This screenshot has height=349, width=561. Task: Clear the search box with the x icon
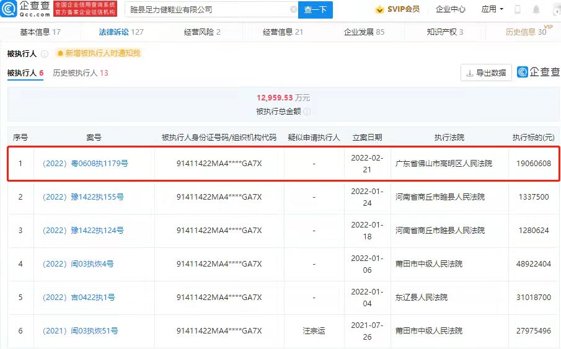tap(293, 9)
